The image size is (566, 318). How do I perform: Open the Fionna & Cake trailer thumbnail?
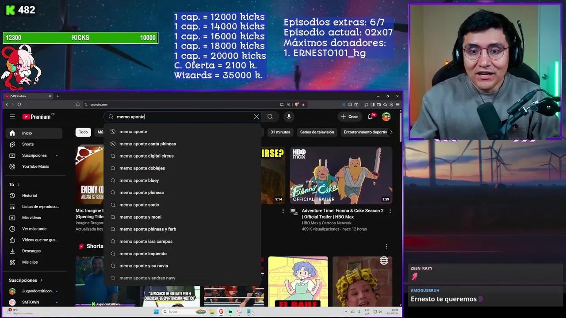tap(341, 175)
